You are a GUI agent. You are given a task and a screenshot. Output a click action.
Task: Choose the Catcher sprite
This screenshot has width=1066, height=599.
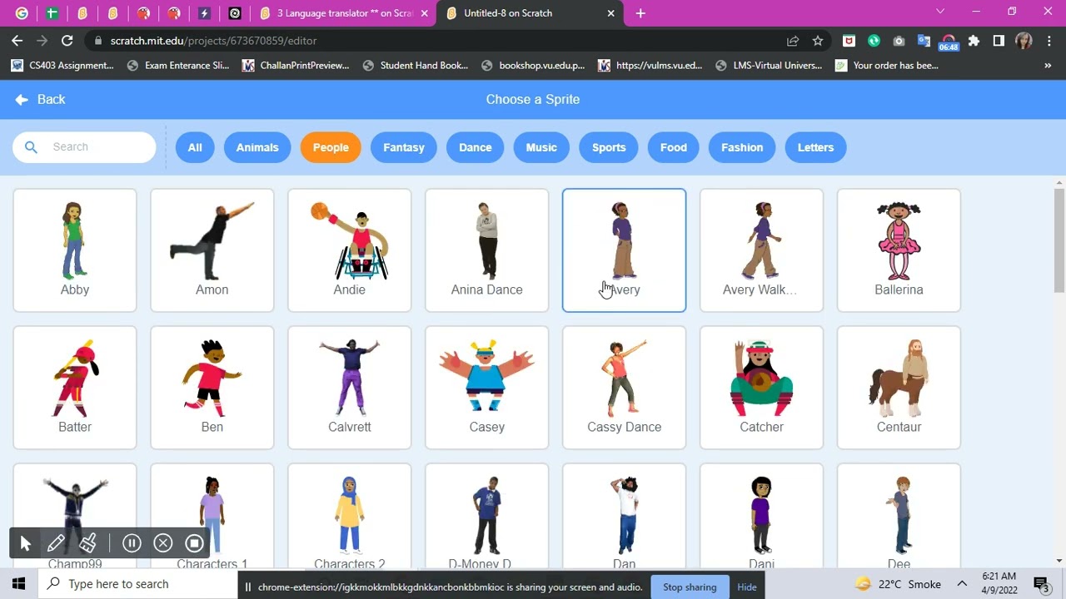tap(762, 388)
